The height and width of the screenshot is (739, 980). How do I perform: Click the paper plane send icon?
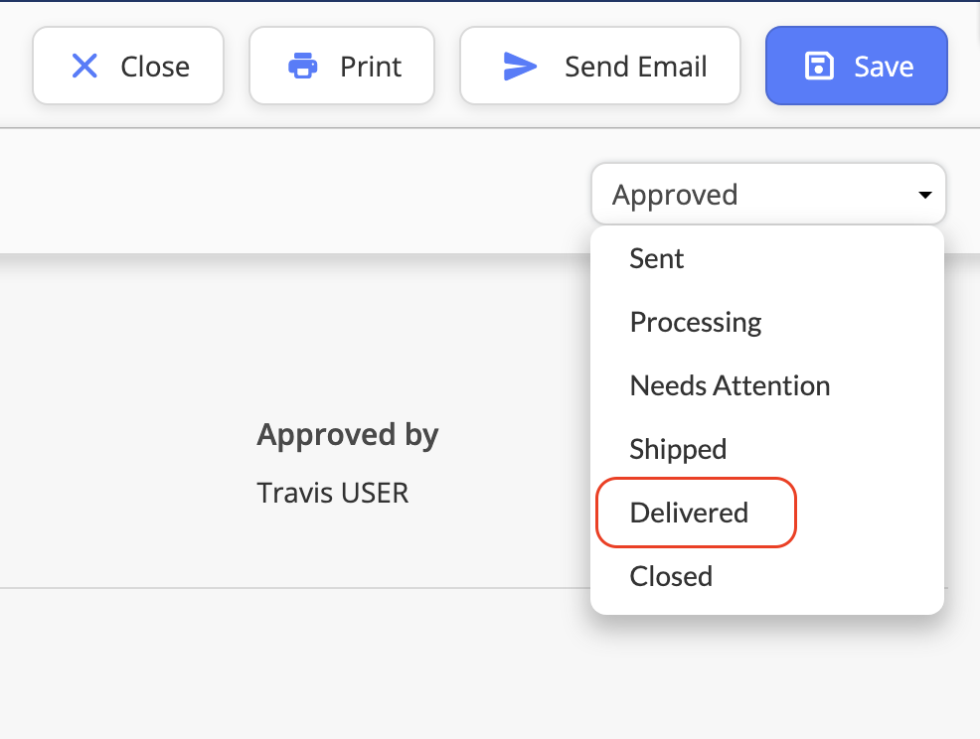[x=520, y=67]
